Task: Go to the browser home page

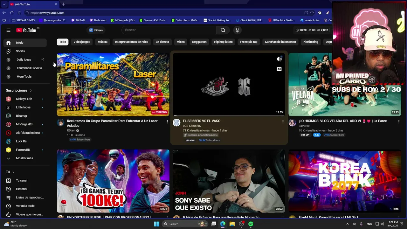Action: click(x=19, y=13)
